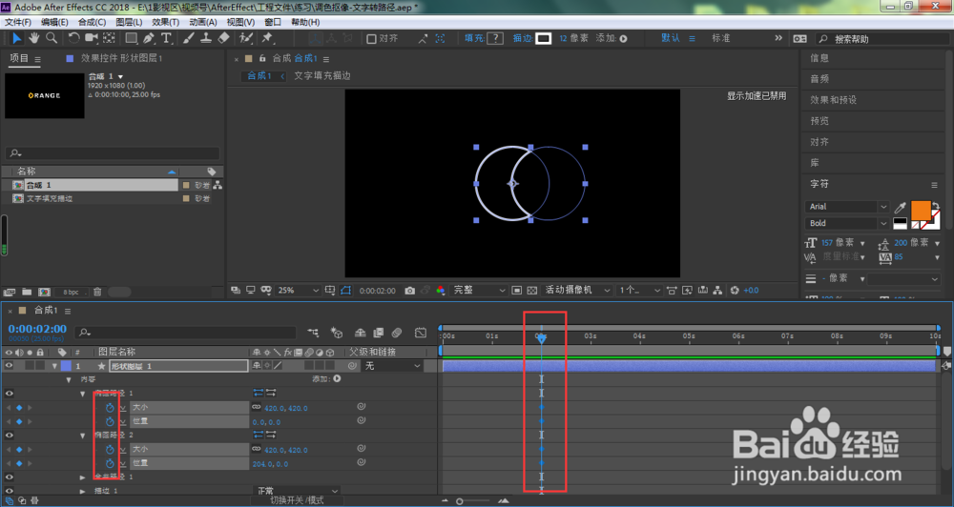Select the Zoom magnifier tool
The image size is (954, 507).
point(52,38)
